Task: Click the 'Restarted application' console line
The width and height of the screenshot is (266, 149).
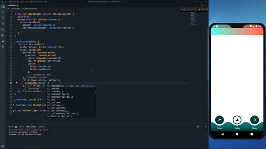Action: 24,132
